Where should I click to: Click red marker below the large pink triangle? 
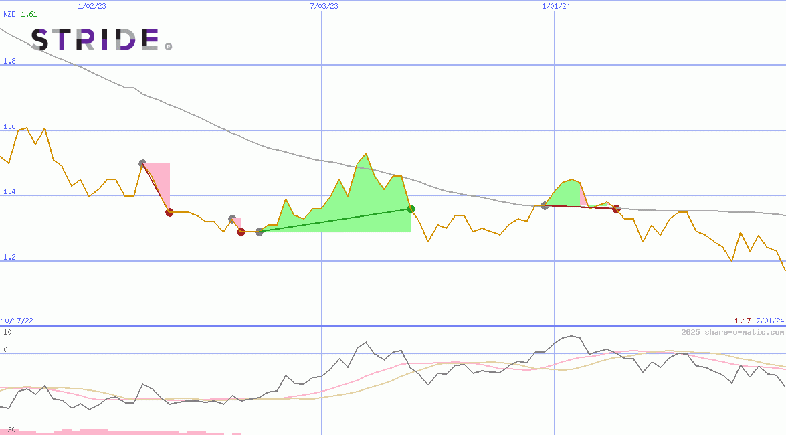[x=169, y=212]
